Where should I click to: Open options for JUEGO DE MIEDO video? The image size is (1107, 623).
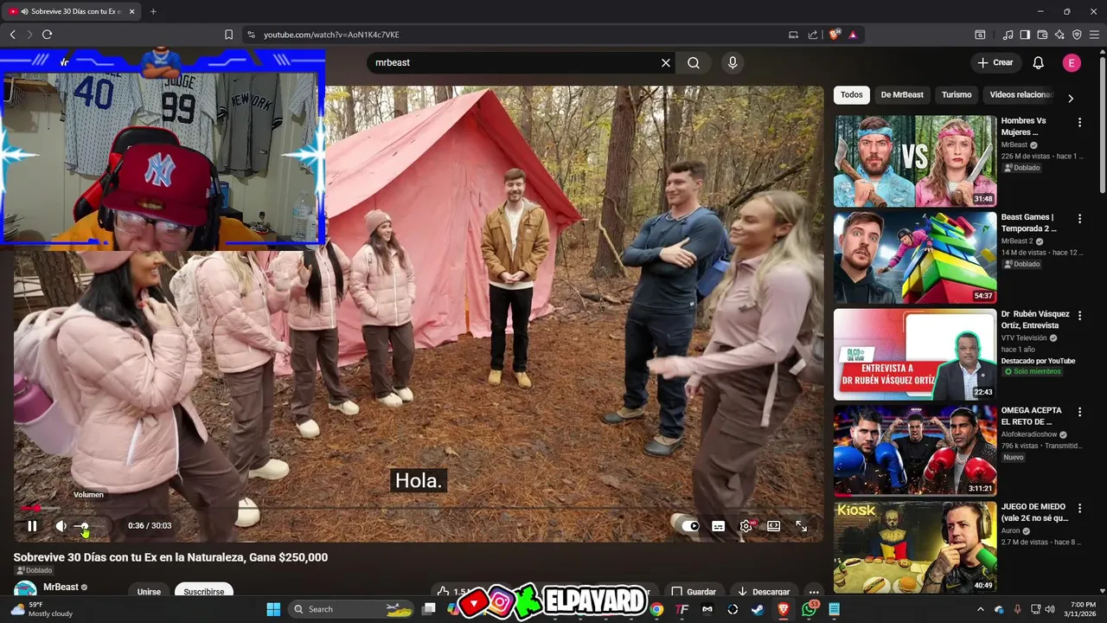click(x=1079, y=509)
